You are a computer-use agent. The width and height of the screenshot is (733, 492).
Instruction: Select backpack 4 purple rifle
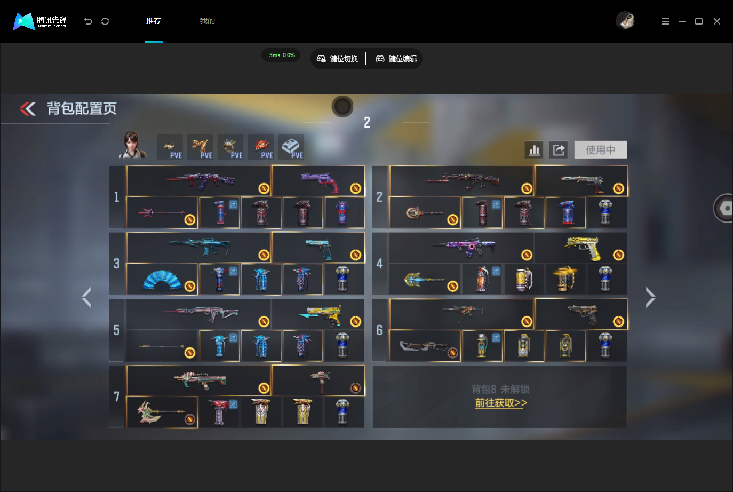point(461,247)
